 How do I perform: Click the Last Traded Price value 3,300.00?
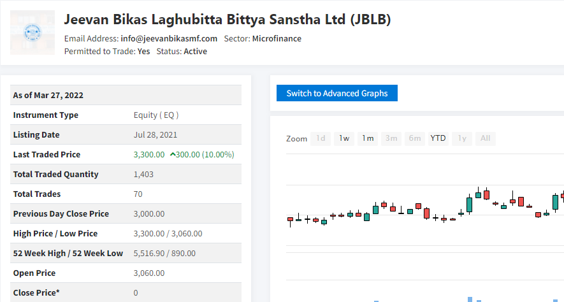149,155
